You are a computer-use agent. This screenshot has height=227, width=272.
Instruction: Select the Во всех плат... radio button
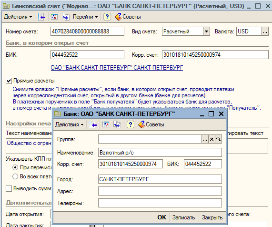pyautogui.click(x=15, y=176)
